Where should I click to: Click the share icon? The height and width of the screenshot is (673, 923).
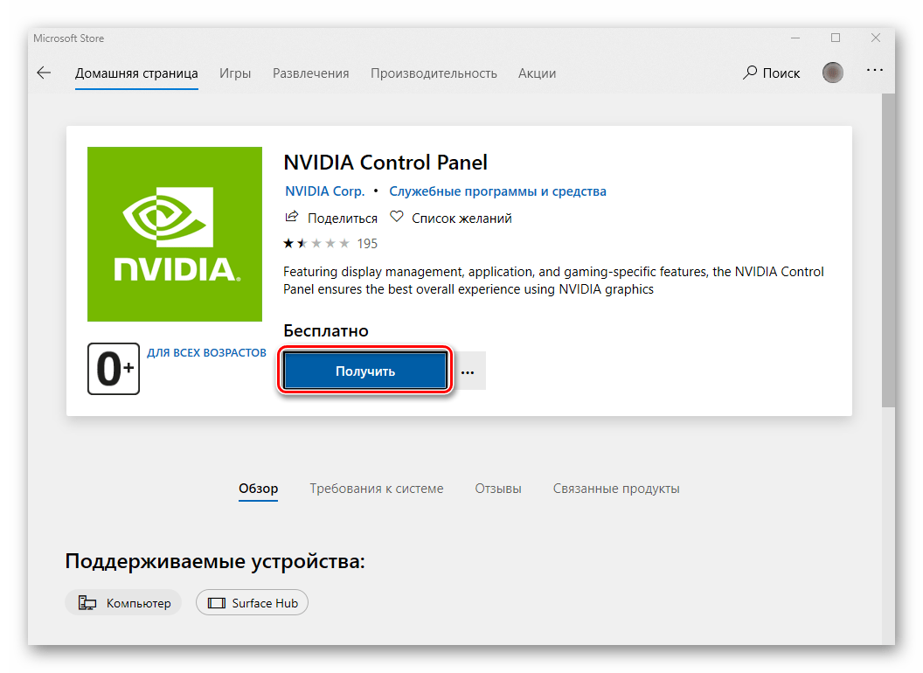click(x=292, y=218)
